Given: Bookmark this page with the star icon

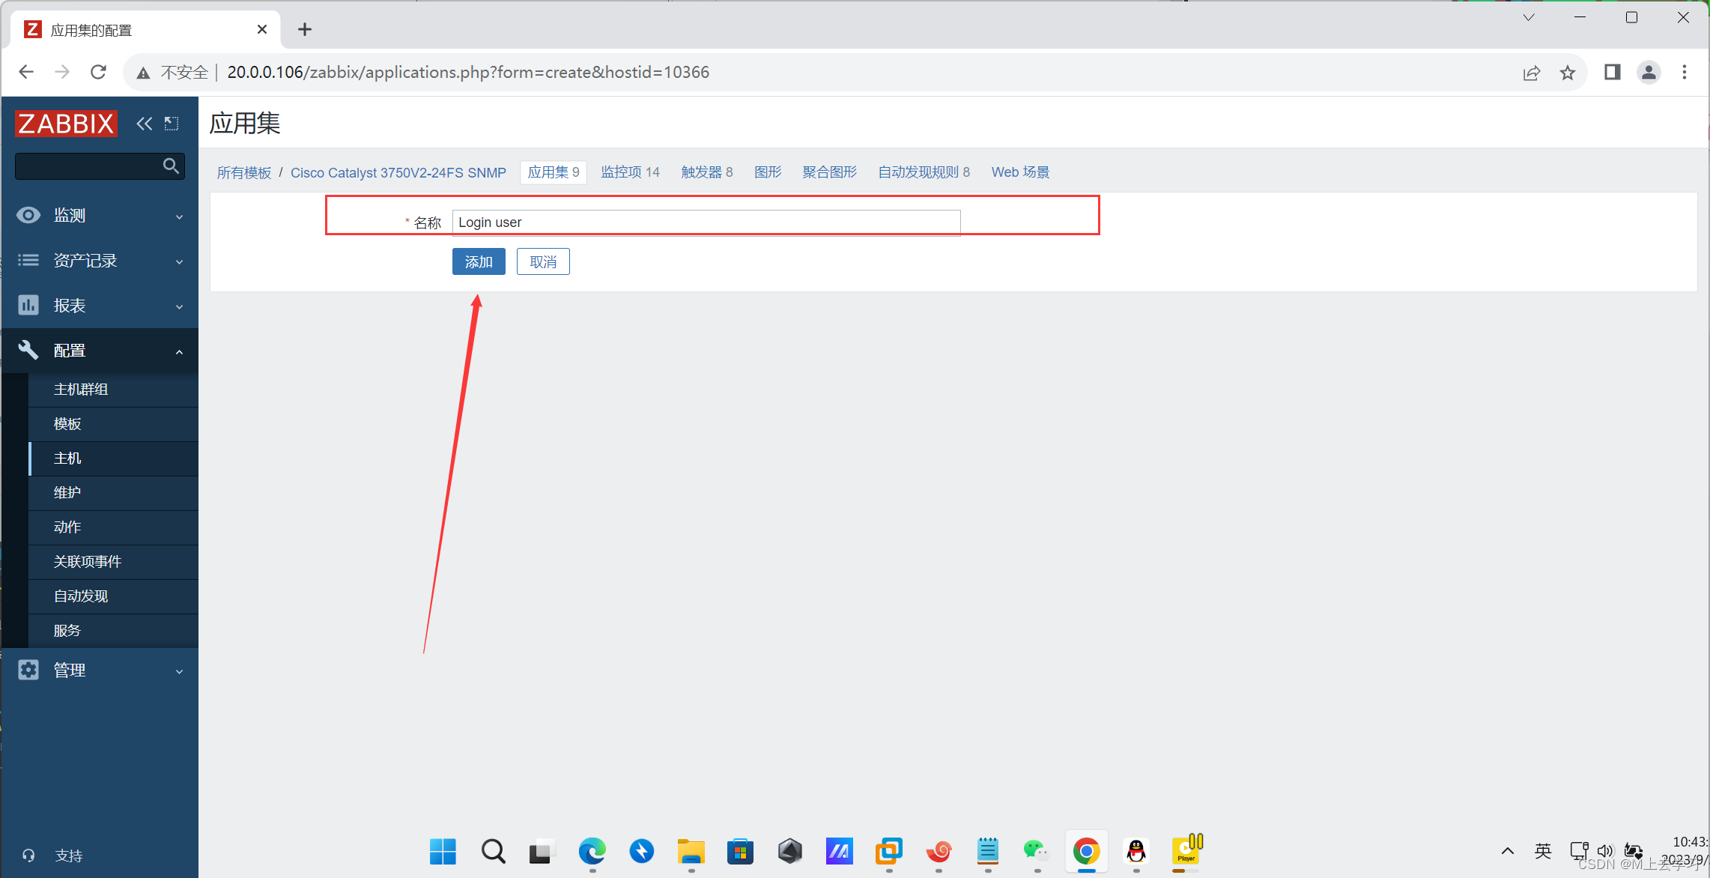Looking at the screenshot, I should click(x=1568, y=73).
